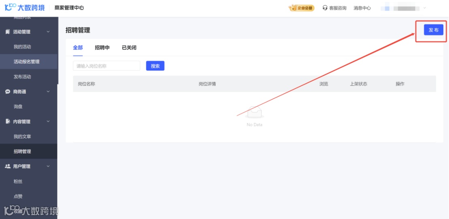Screen dimensions: 449x219
Task: Focus the 请输入岗位名称 search field
Action: click(x=107, y=66)
